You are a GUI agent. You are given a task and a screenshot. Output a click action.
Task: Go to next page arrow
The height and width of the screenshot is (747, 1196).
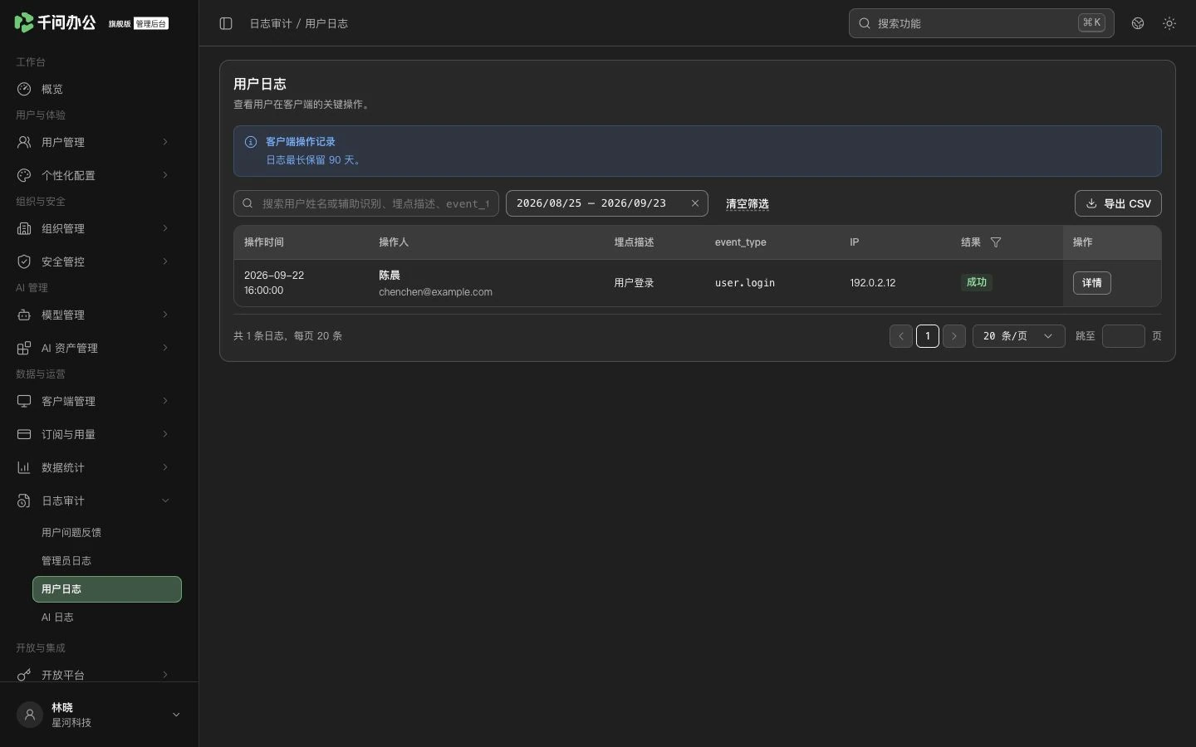[954, 336]
